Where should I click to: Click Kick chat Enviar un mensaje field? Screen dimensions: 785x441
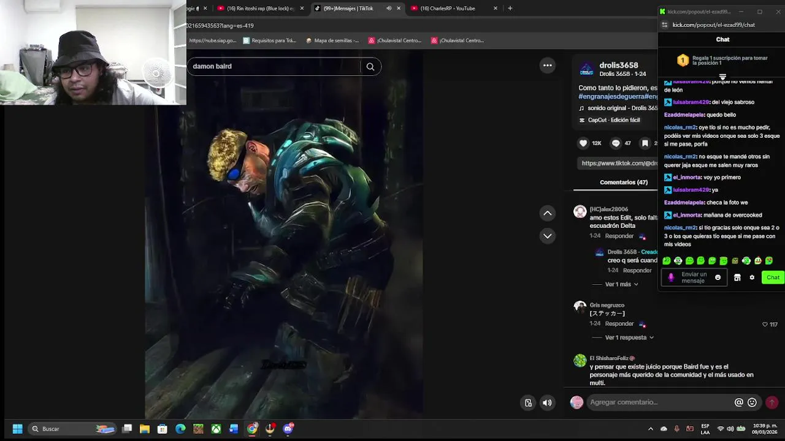pos(694,277)
